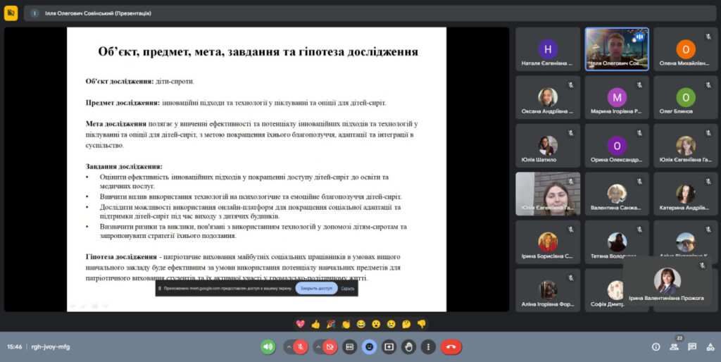Toggle closed captions

(349, 347)
